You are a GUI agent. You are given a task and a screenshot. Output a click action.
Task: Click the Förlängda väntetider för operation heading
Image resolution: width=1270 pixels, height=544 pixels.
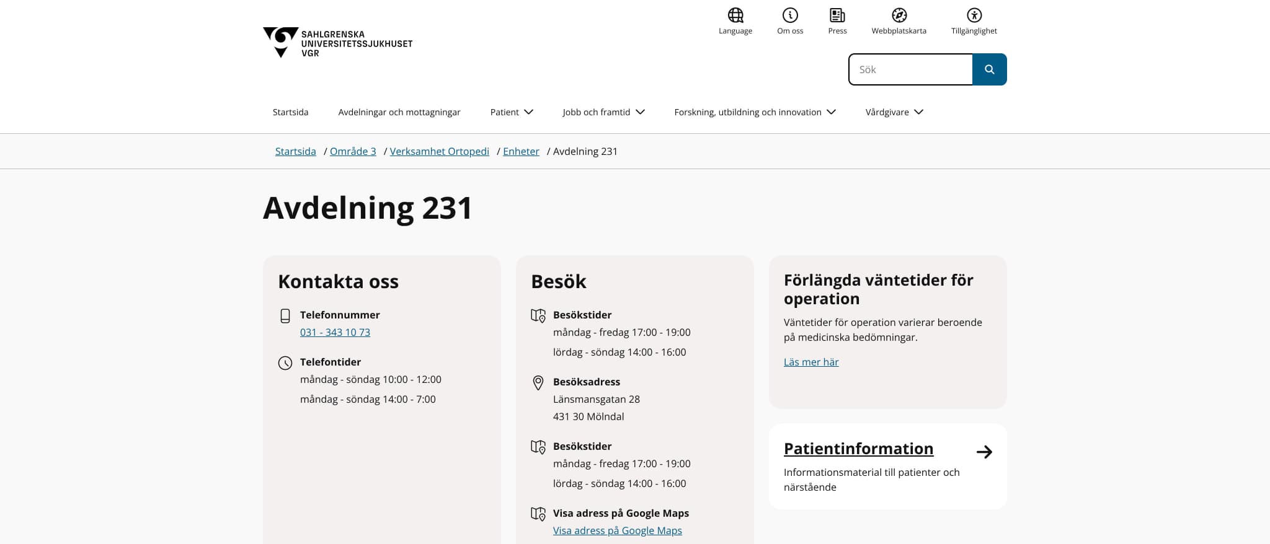(x=879, y=289)
